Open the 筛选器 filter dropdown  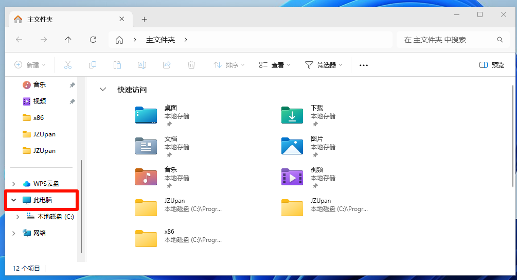(x=324, y=65)
